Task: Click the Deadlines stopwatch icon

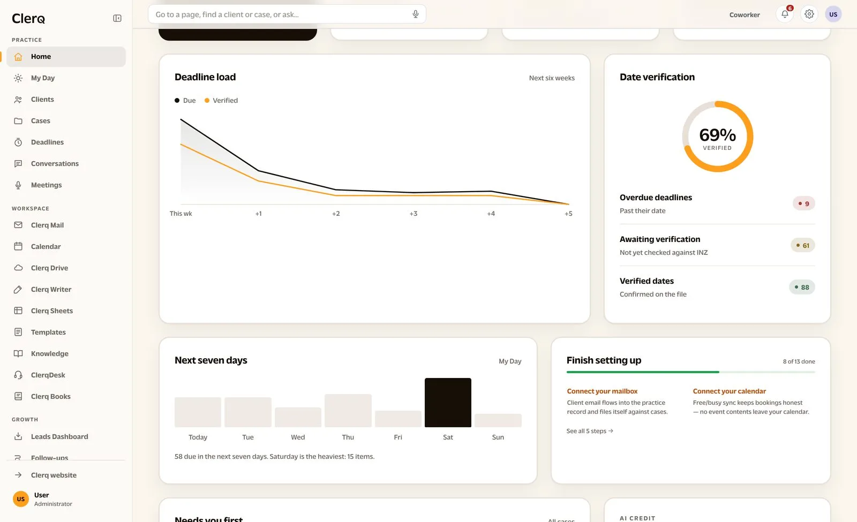Action: point(18,142)
